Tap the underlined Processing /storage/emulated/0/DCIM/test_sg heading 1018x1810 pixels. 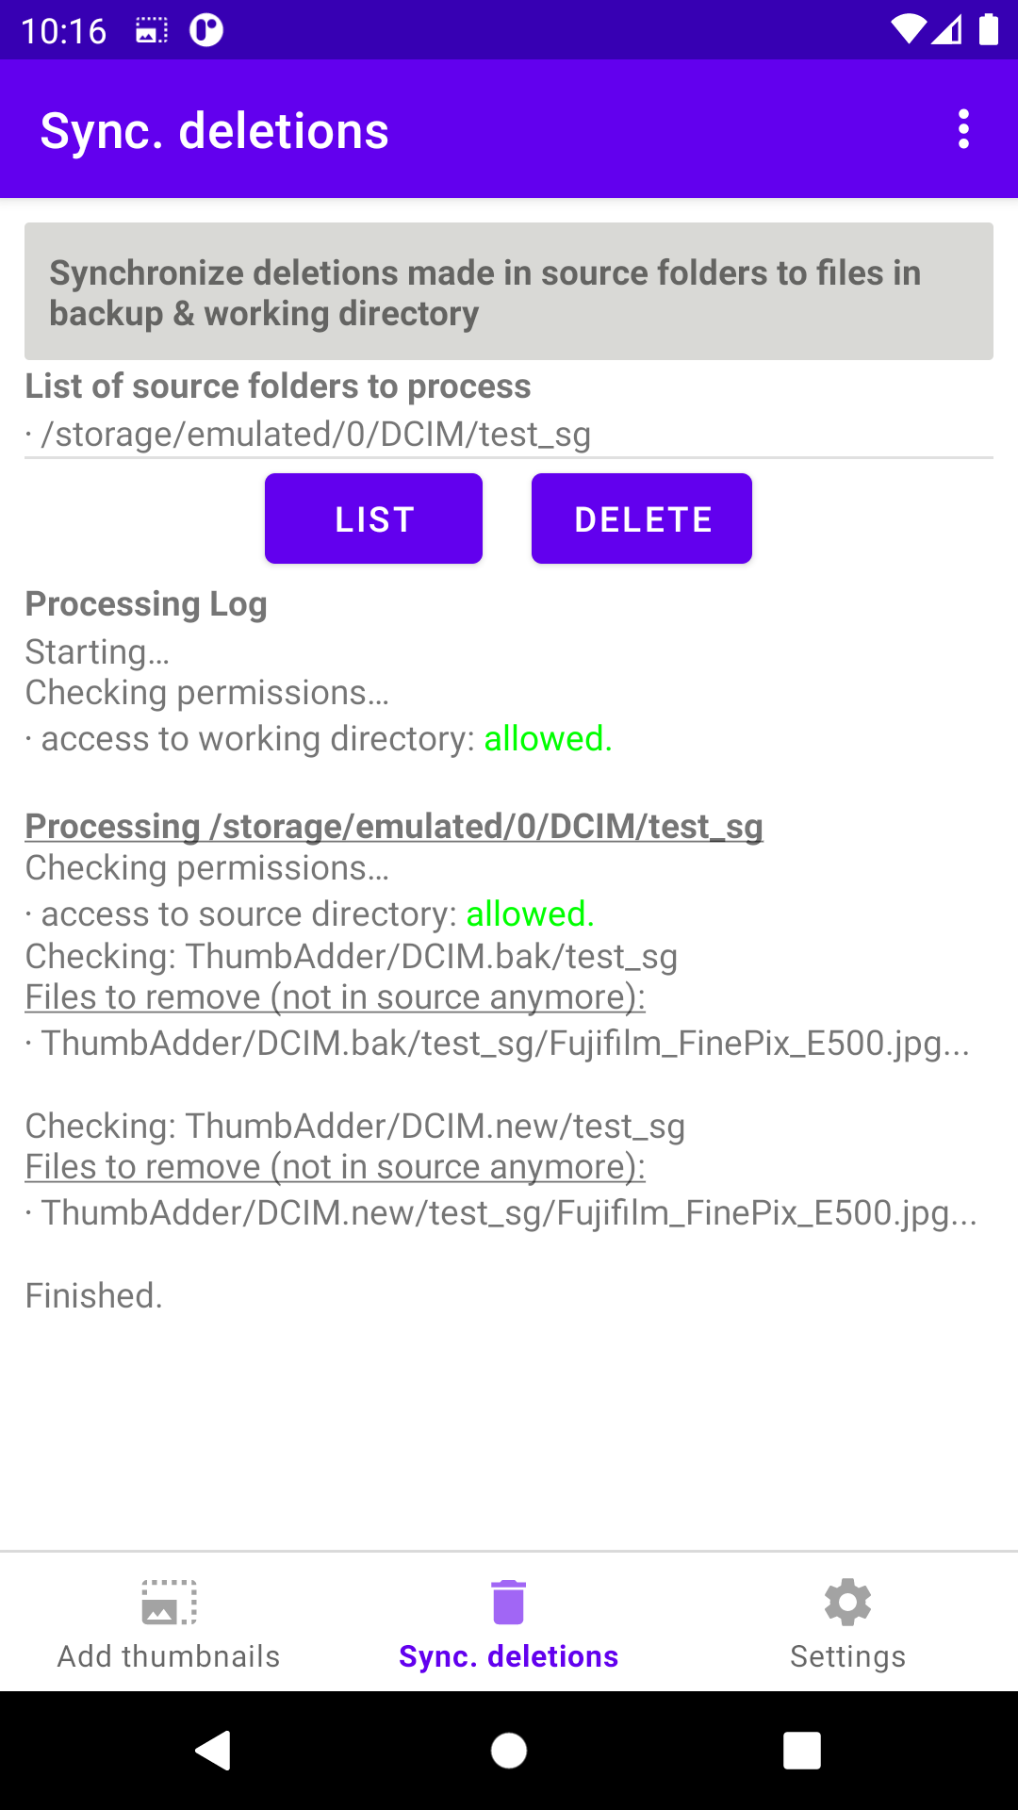click(394, 827)
